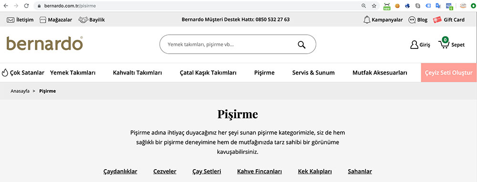Open the Çaydanlıklar category link
477x182 pixels.
(x=120, y=172)
